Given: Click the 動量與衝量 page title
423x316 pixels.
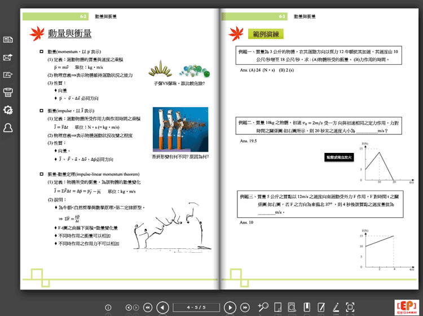Looking at the screenshot, I should point(69,33).
